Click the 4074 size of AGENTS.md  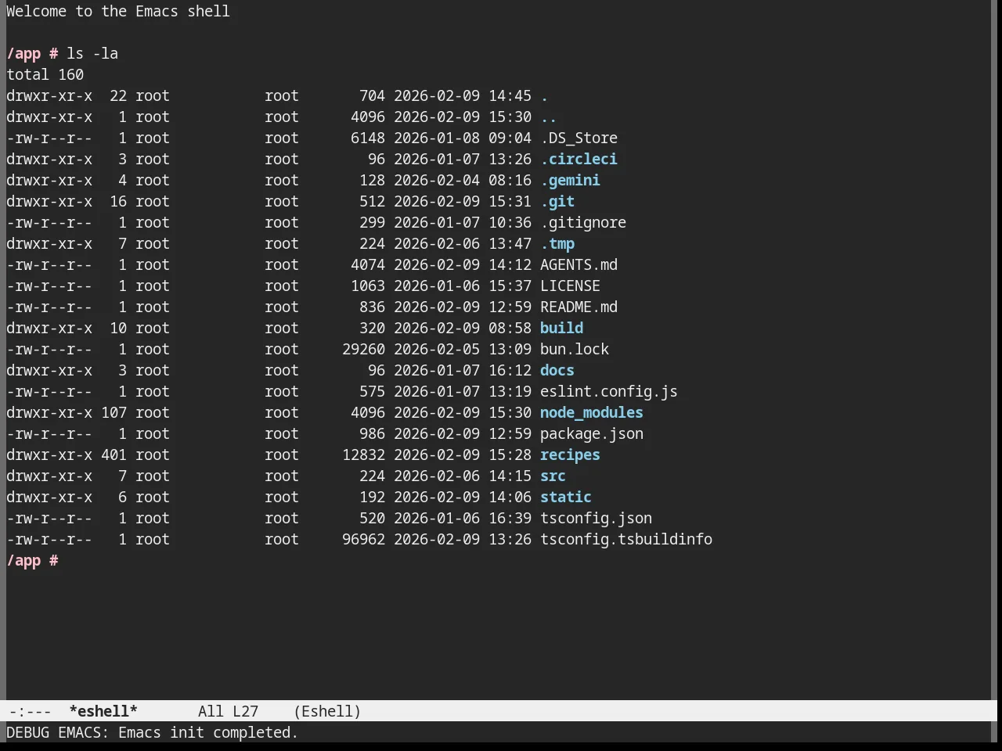[x=368, y=264]
